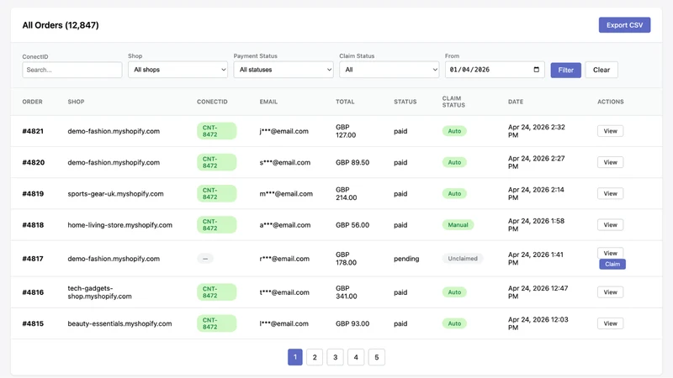Click the From date field 01/04/2026

coord(495,70)
